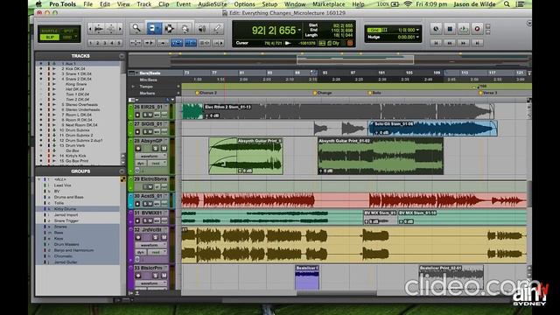Open waveform view selector on AbsynGP track
The image size is (560, 315).
150,156
